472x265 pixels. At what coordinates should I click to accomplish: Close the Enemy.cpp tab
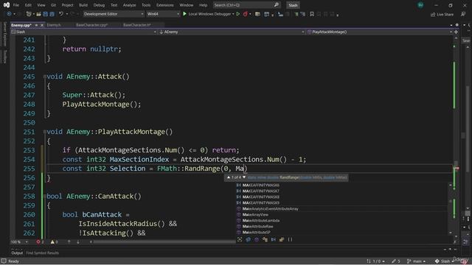tap(42, 25)
